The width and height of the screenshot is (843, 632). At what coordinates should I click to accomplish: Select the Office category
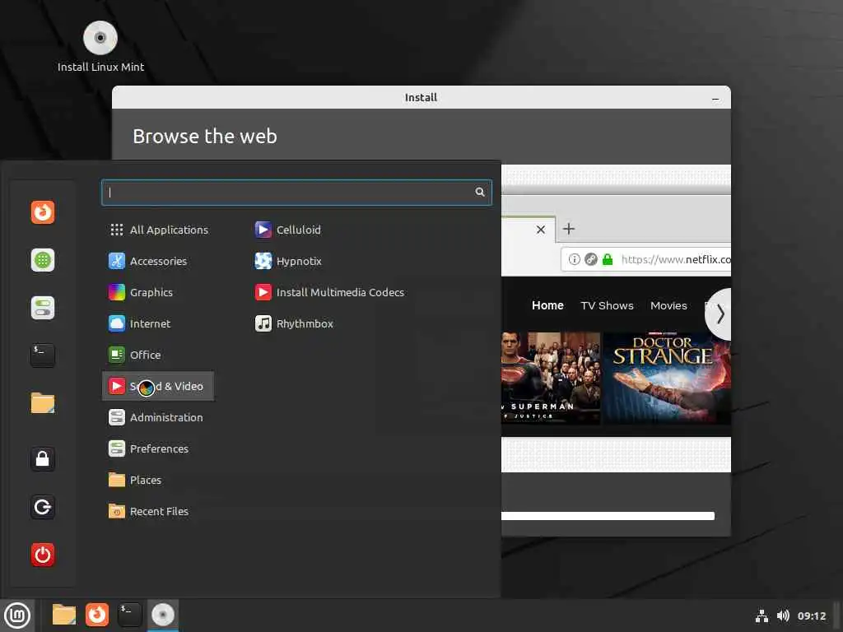[x=158, y=355]
